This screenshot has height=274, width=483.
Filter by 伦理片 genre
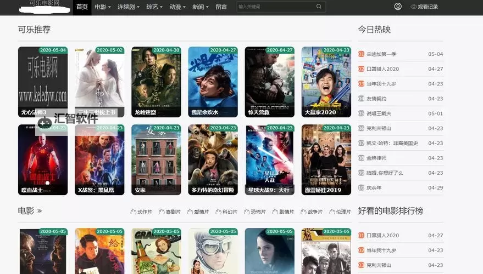pos(340,212)
